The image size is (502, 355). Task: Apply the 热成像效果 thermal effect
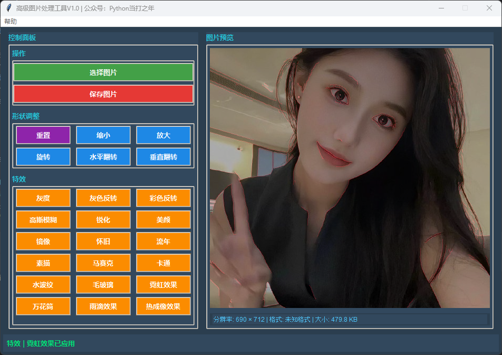point(163,306)
